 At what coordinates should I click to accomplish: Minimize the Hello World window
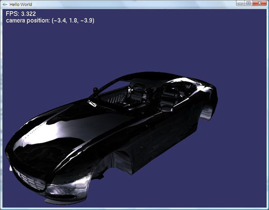click(241, 3)
